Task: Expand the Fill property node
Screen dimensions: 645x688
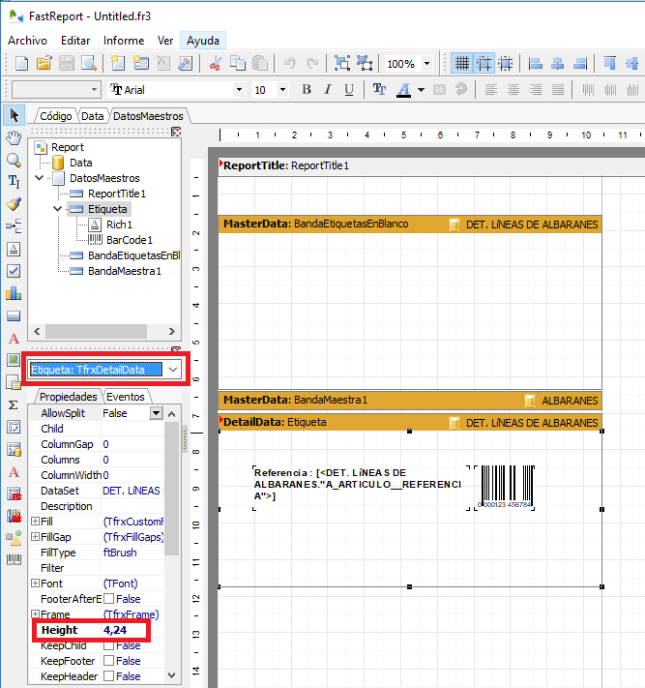Action: point(35,522)
